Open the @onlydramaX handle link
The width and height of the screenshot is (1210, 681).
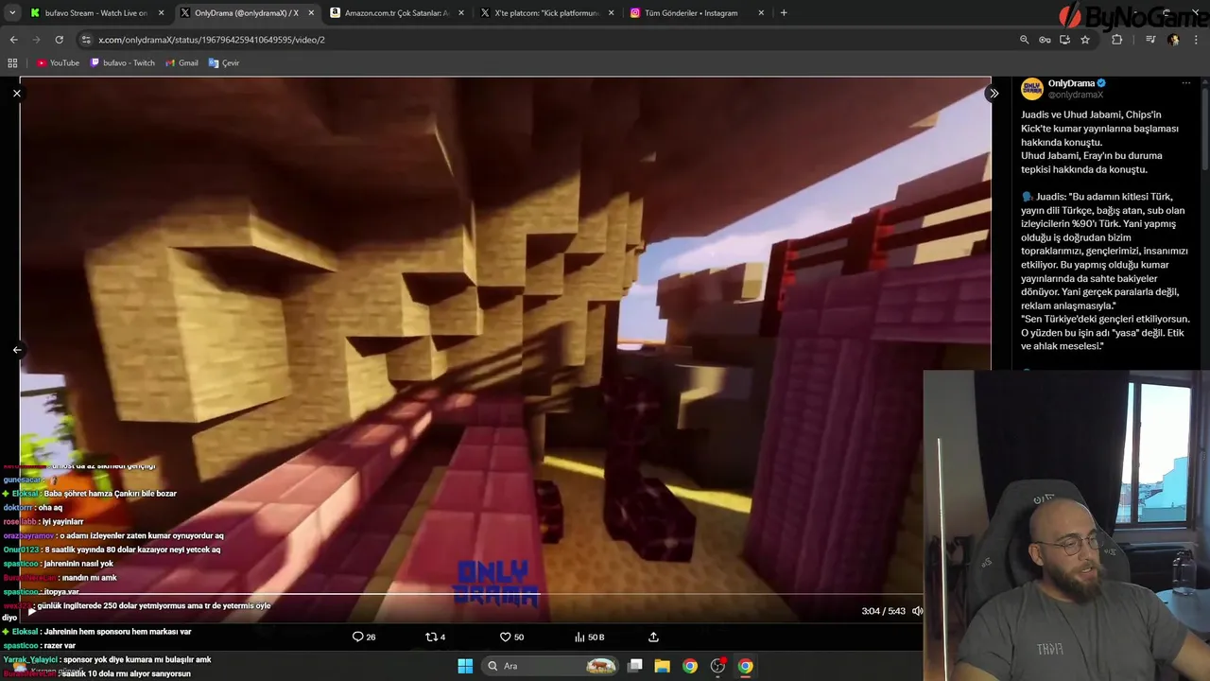click(1076, 95)
